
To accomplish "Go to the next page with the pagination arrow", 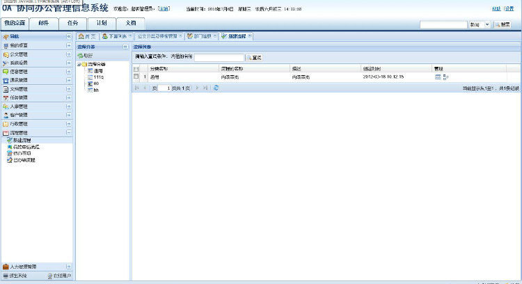I will tap(198, 88).
